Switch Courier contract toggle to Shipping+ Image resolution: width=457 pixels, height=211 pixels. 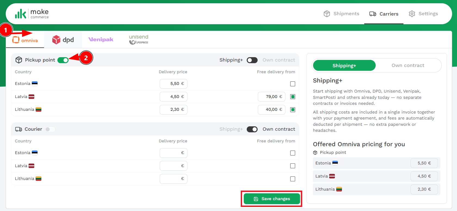(x=252, y=129)
